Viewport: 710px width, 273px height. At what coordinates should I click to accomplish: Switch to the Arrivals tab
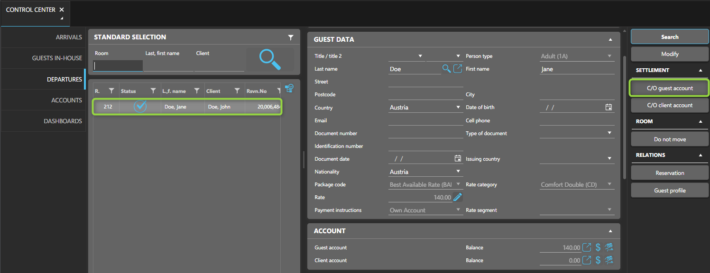(x=69, y=37)
